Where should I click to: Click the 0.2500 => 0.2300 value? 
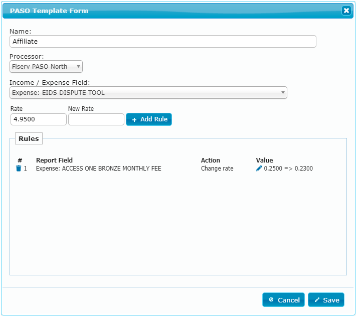click(x=288, y=169)
